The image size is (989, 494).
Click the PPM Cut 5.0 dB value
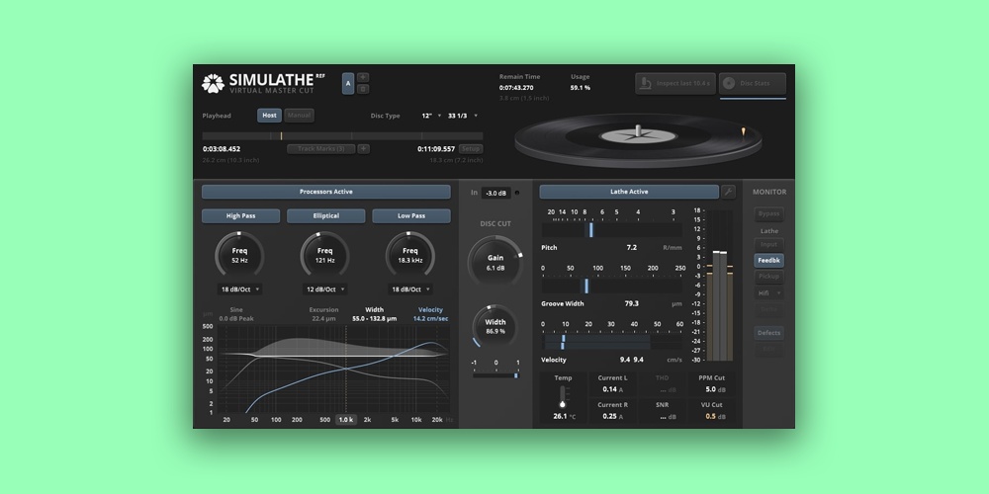[715, 389]
